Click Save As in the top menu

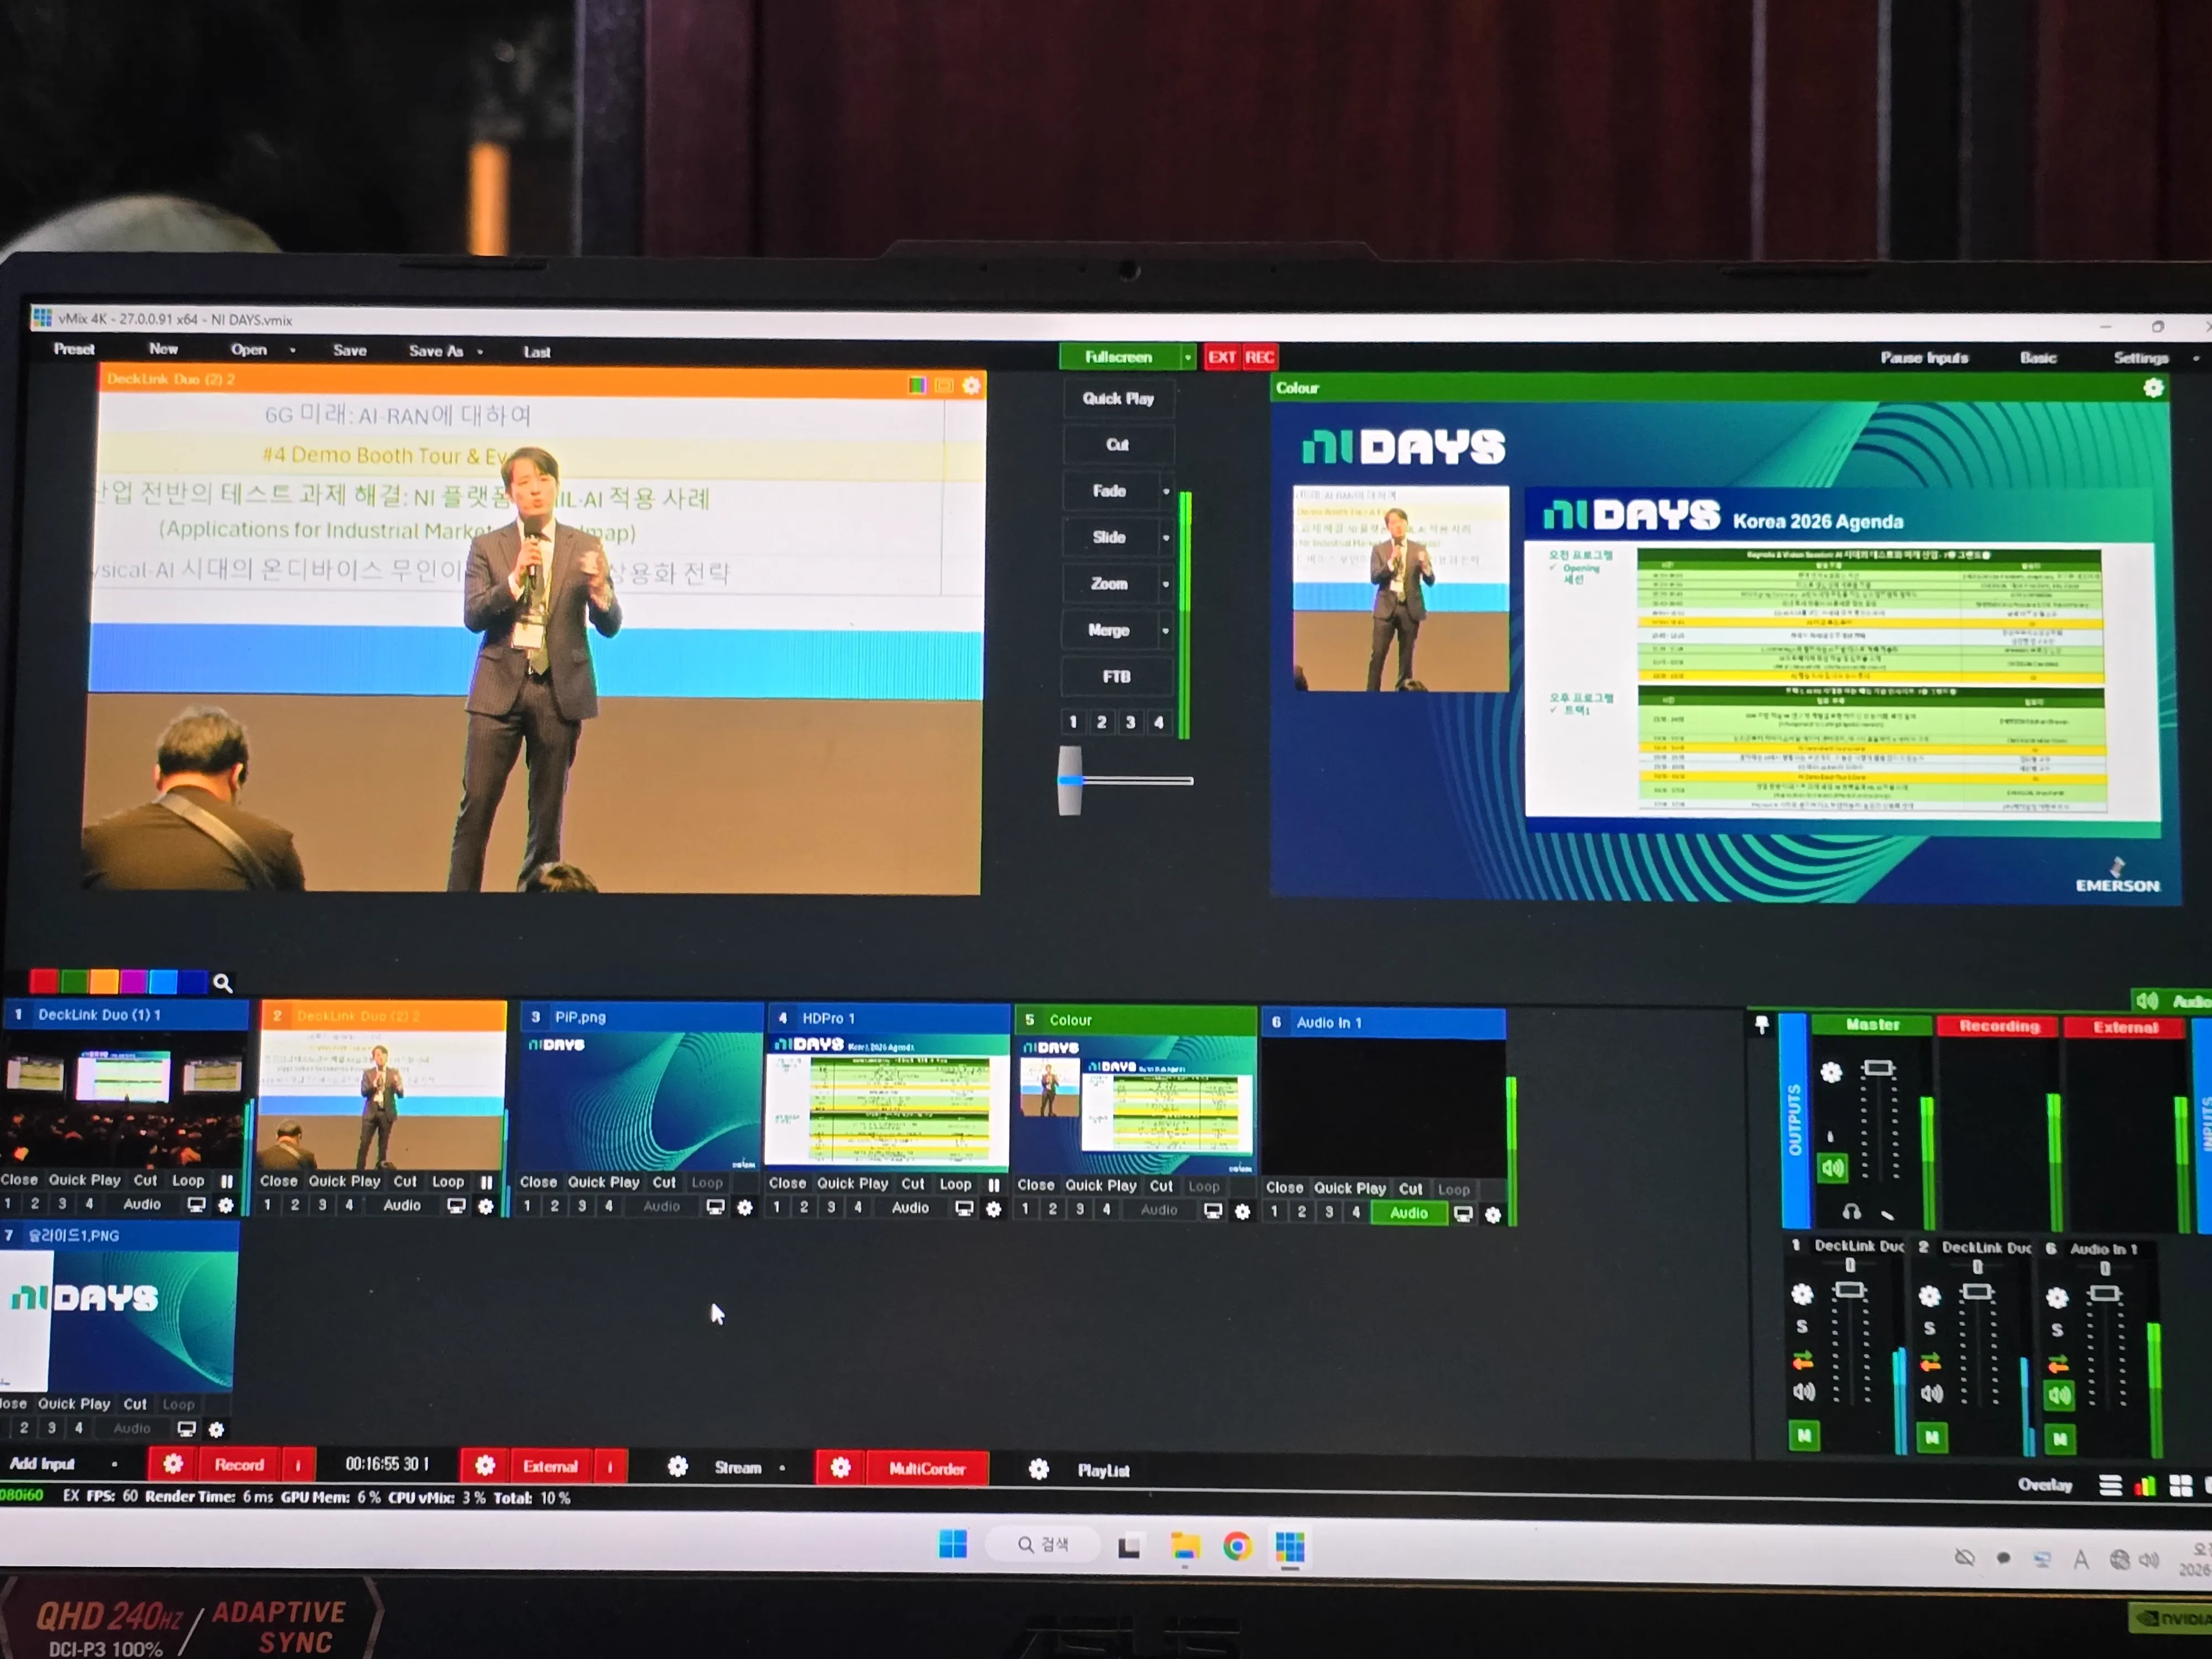(x=435, y=351)
